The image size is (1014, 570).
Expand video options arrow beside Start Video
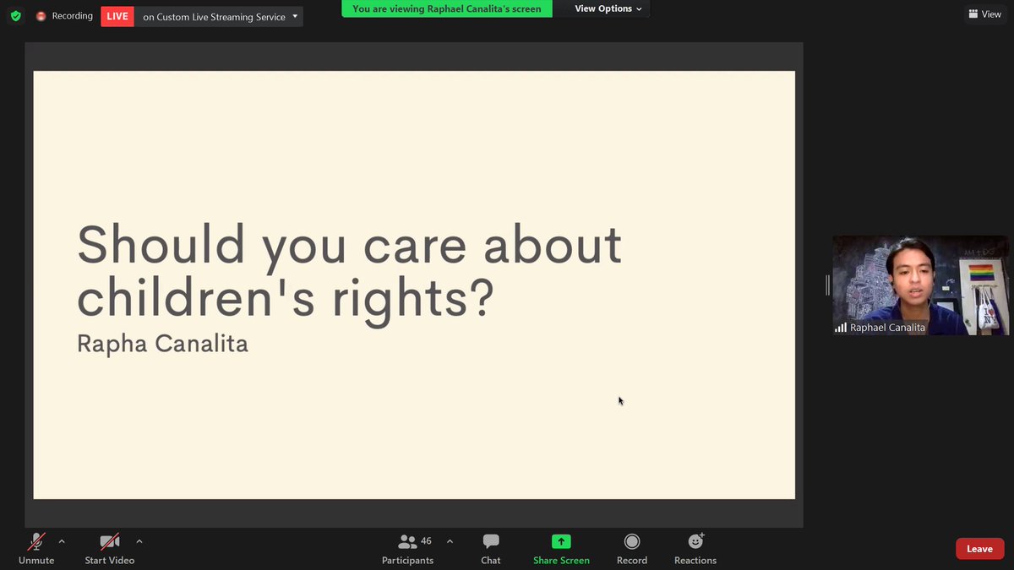(139, 541)
